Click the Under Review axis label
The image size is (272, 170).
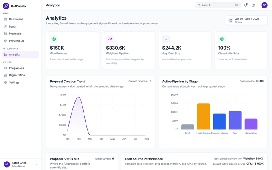203,133
